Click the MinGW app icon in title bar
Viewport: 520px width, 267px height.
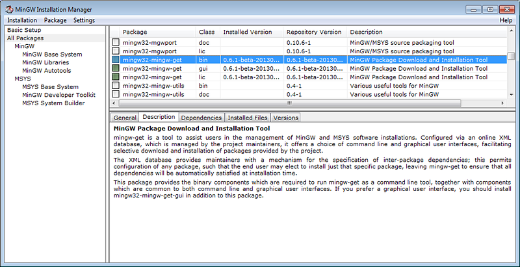pos(9,9)
